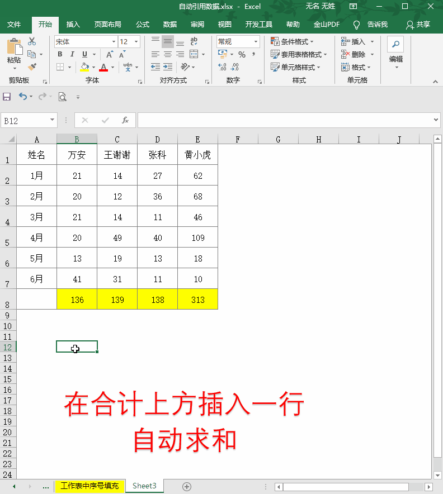
Task: Open the 编辑 editing group
Action: [395, 53]
